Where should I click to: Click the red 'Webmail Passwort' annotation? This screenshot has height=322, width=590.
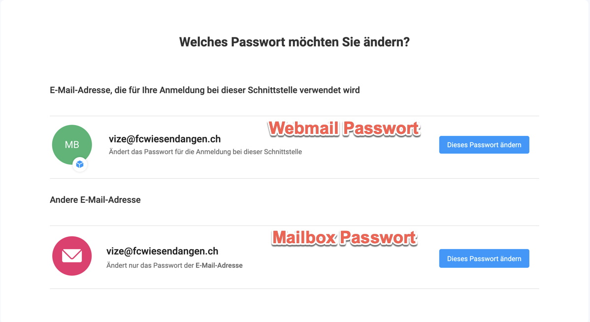pyautogui.click(x=344, y=129)
